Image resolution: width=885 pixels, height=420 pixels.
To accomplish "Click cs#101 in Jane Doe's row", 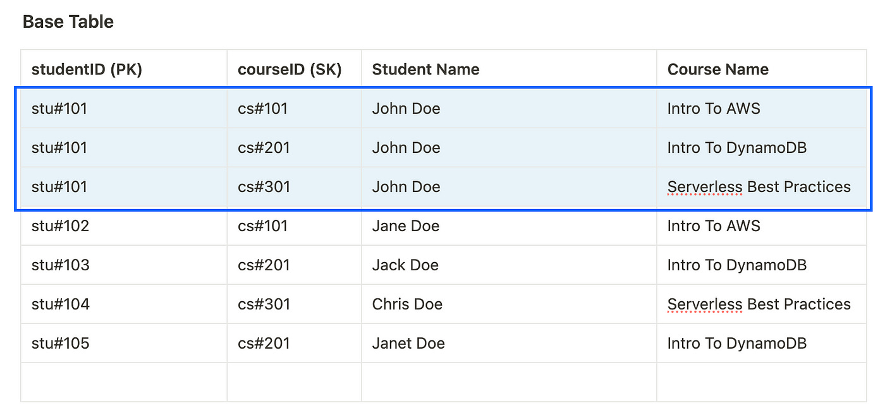I will (263, 226).
